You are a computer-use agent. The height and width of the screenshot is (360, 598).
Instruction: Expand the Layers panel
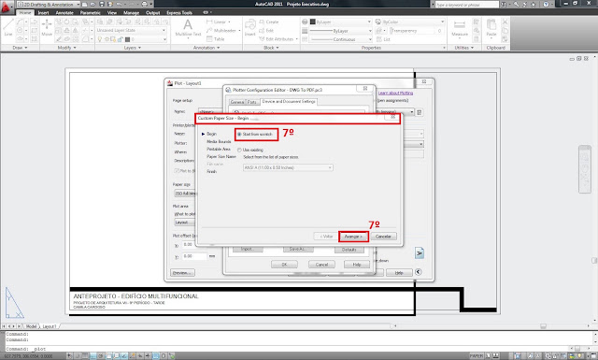coord(133,48)
